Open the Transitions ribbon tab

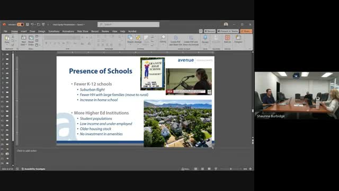pos(53,31)
